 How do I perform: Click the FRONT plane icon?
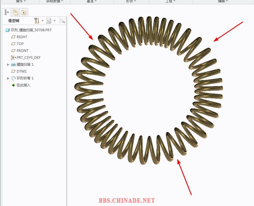pos(13,51)
